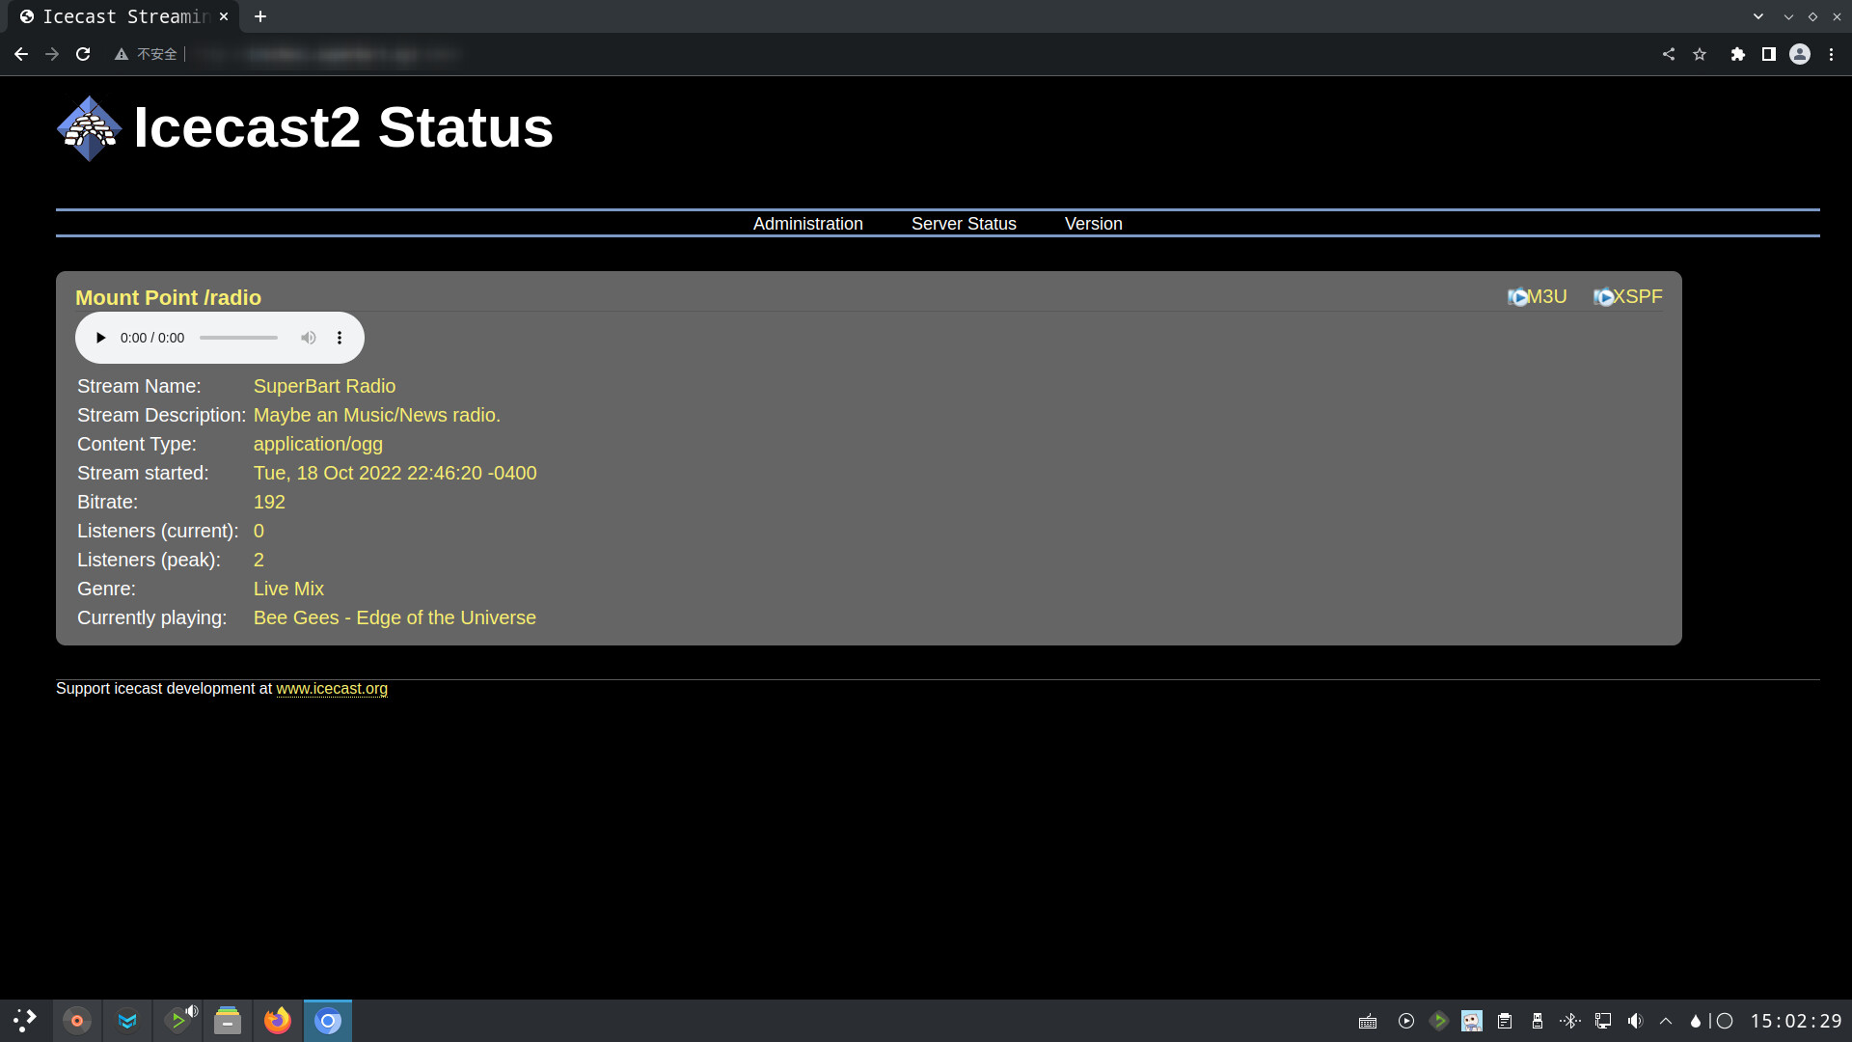Go to the Server Status page
1852x1042 pixels.
(x=964, y=224)
